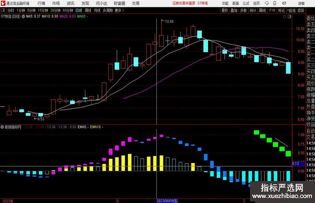Click the 0.13 value marker on indicator axis
The height and width of the screenshot is (203, 315).
pos(296,164)
